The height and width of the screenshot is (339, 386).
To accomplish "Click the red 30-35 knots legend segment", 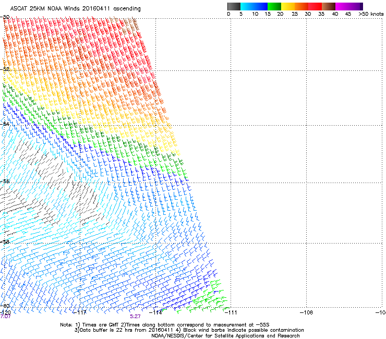I will (x=315, y=6).
